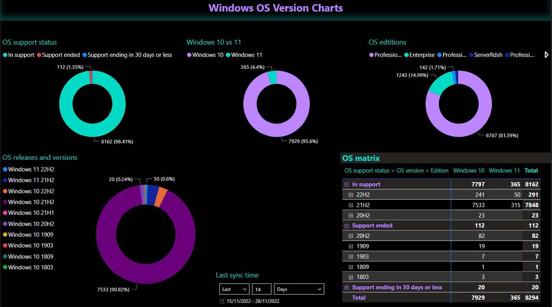Expand the 1909 row in OS matrix
Image resolution: width=552 pixels, height=307 pixels.
351,246
